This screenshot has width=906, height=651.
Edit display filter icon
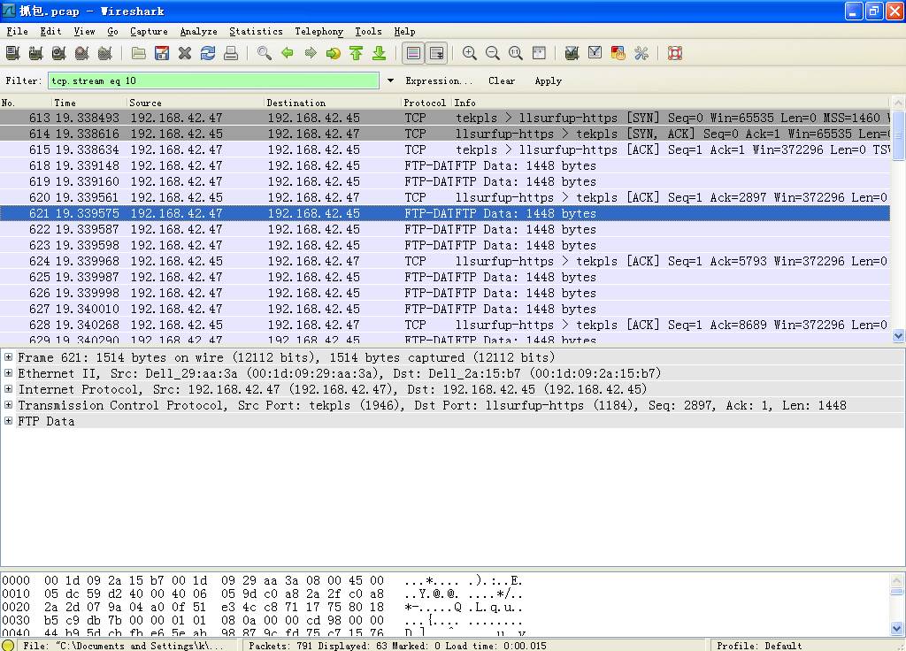pos(595,54)
